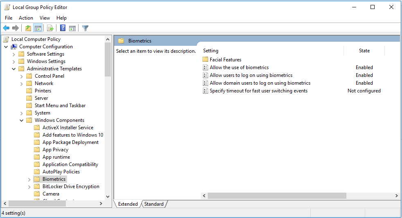This screenshot has height=218, width=402.
Task: Switch to the Standard tab
Action: [x=154, y=204]
